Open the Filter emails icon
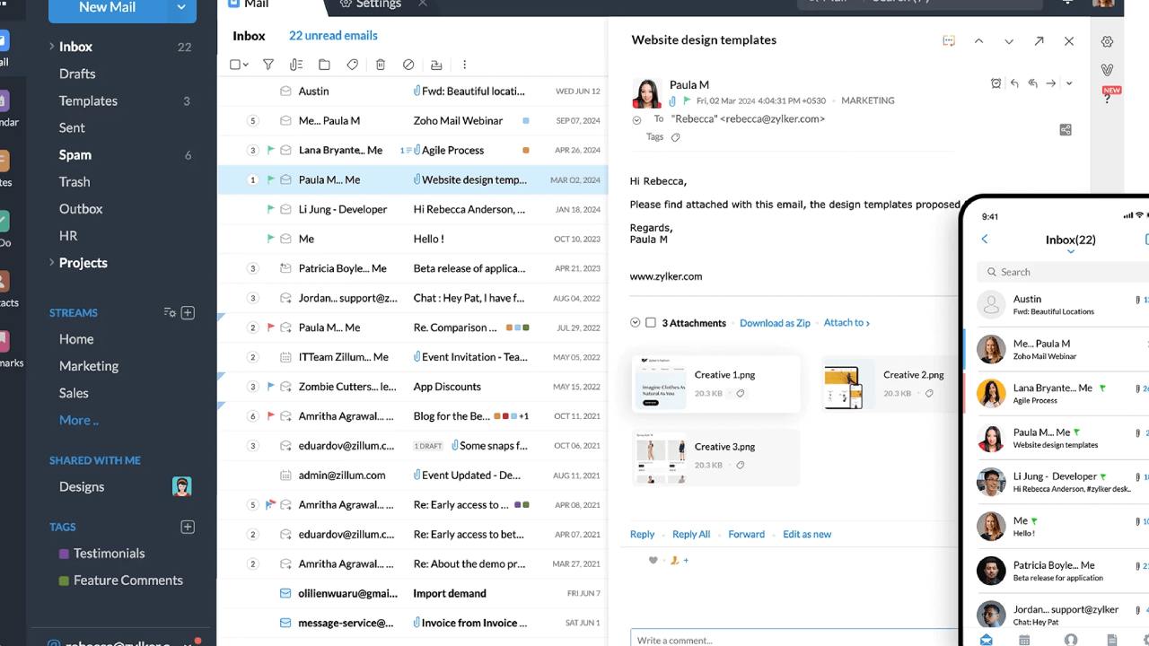The height and width of the screenshot is (646, 1149). pyautogui.click(x=268, y=64)
